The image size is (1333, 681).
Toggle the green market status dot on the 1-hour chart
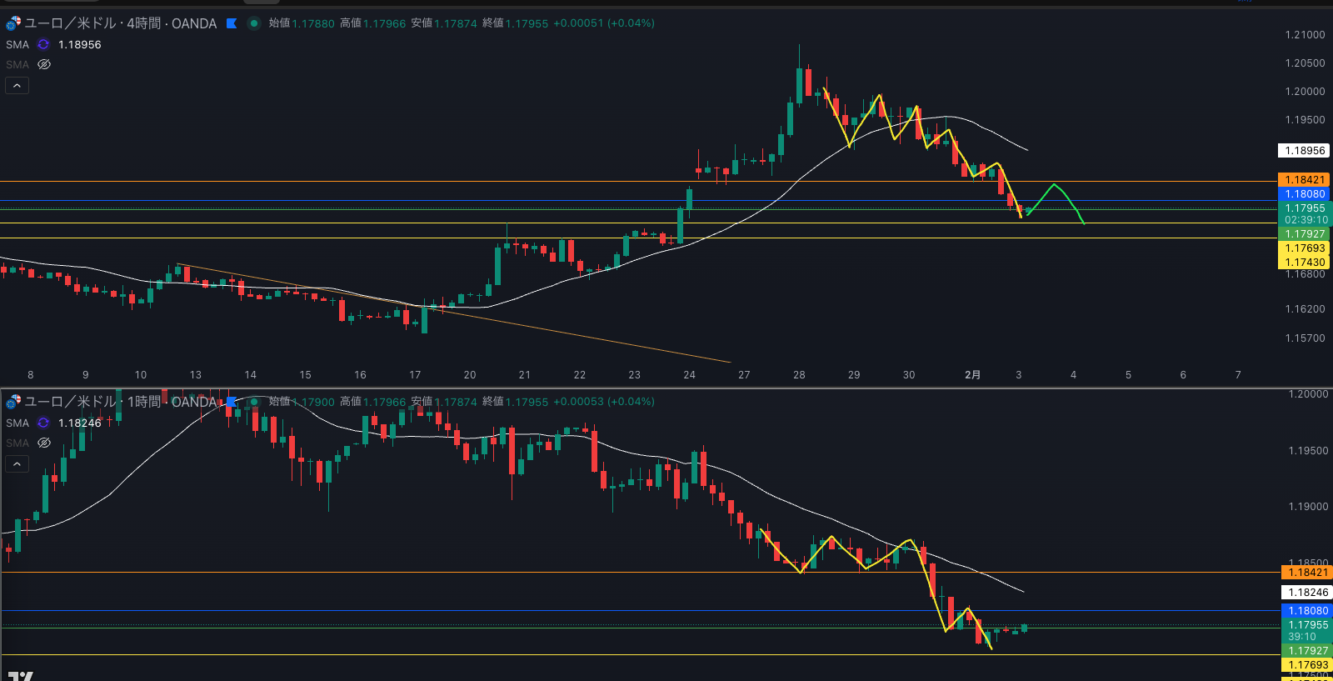tap(254, 402)
